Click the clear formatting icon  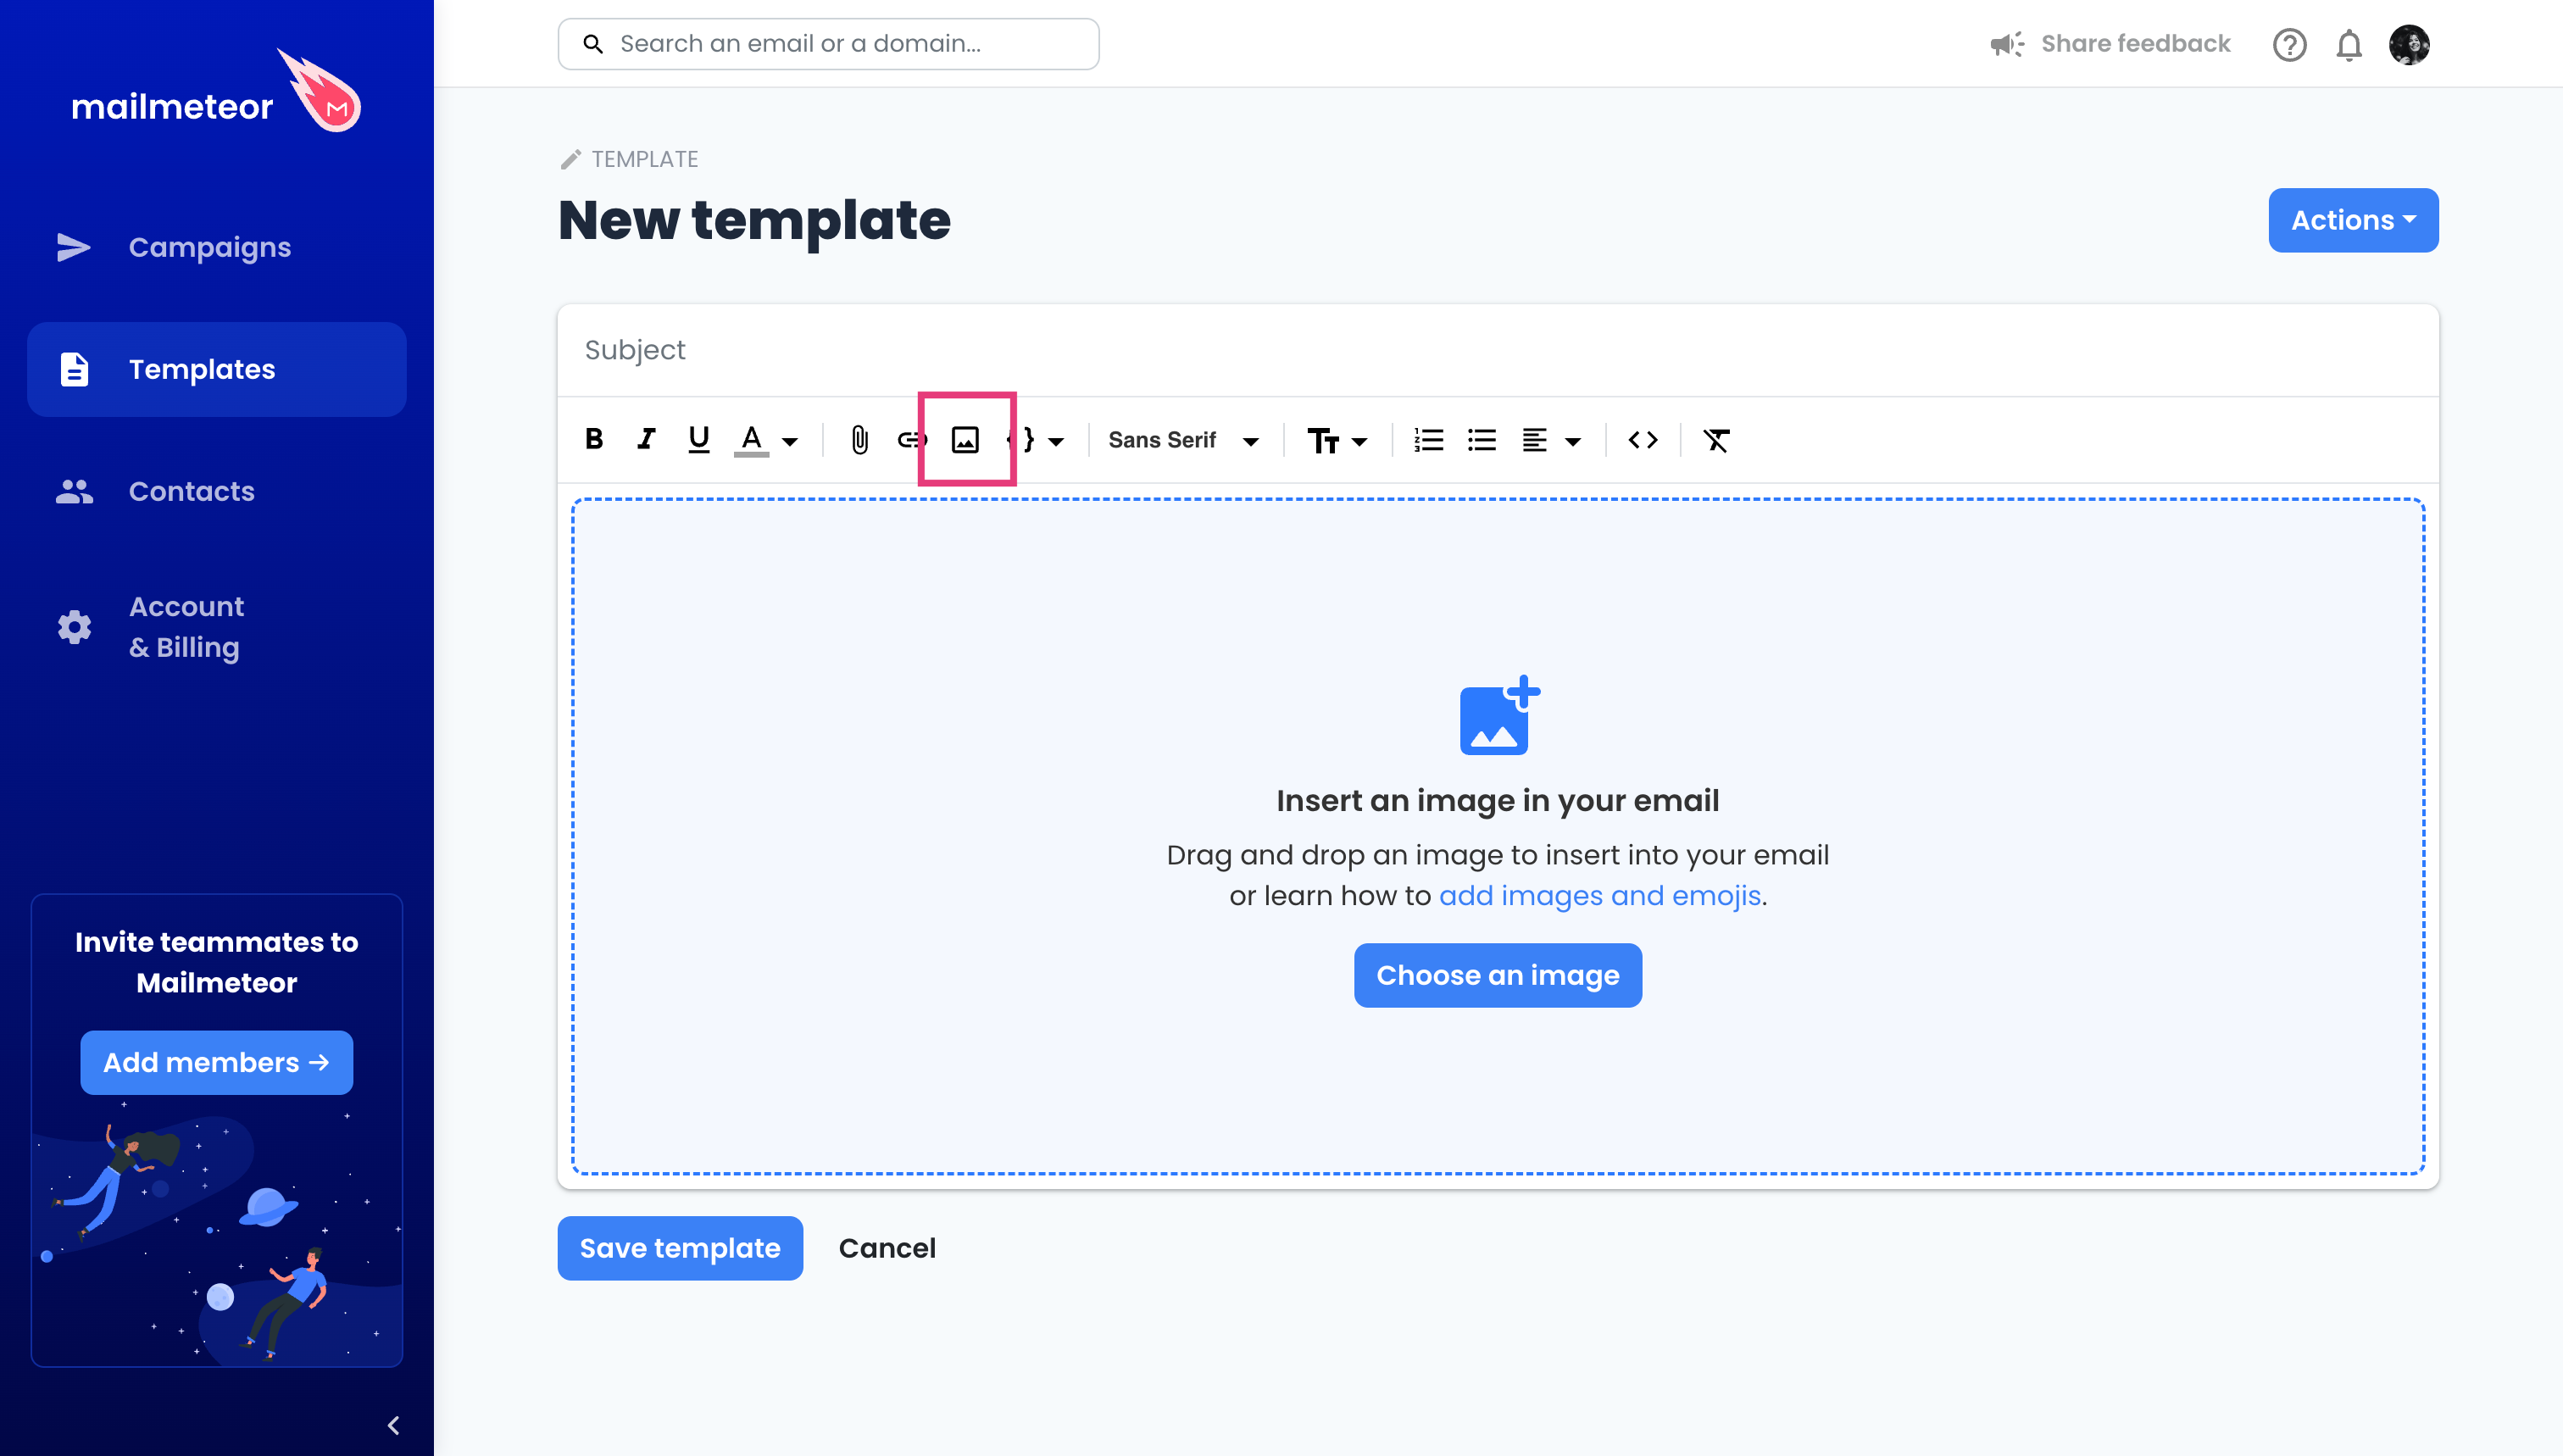click(x=1716, y=440)
